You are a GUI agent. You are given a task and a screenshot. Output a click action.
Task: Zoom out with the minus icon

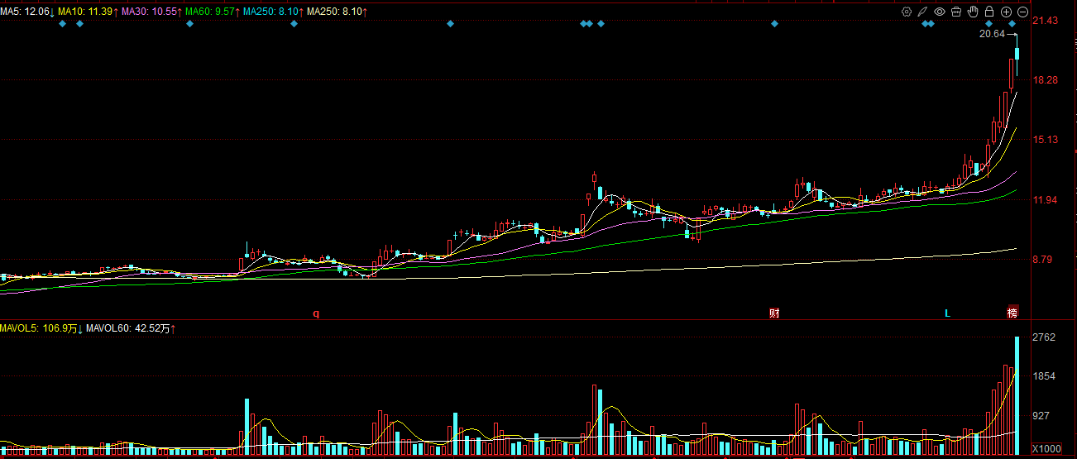tap(1022, 12)
